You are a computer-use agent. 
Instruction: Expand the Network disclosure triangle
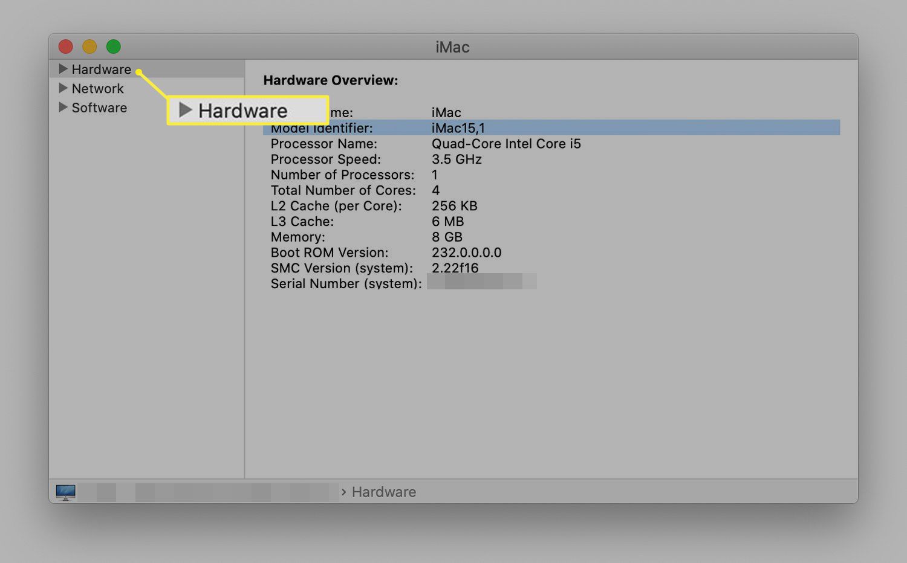pyautogui.click(x=63, y=88)
